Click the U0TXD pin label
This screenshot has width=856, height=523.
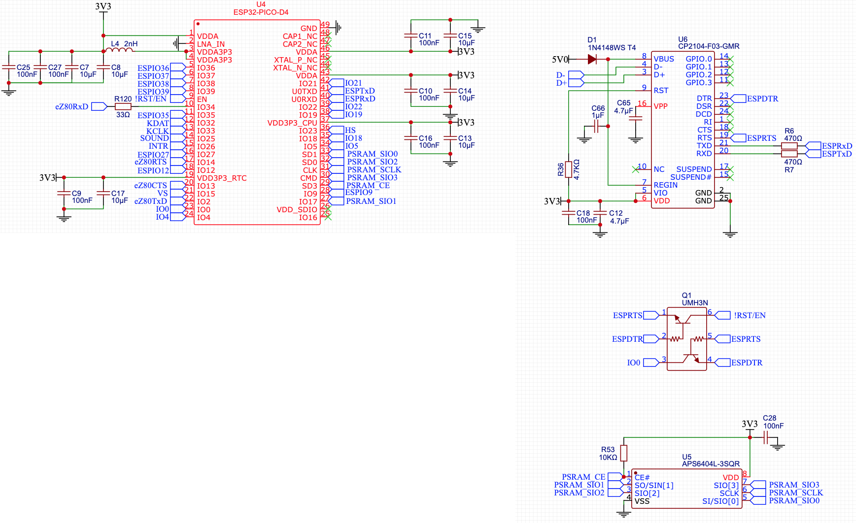305,92
